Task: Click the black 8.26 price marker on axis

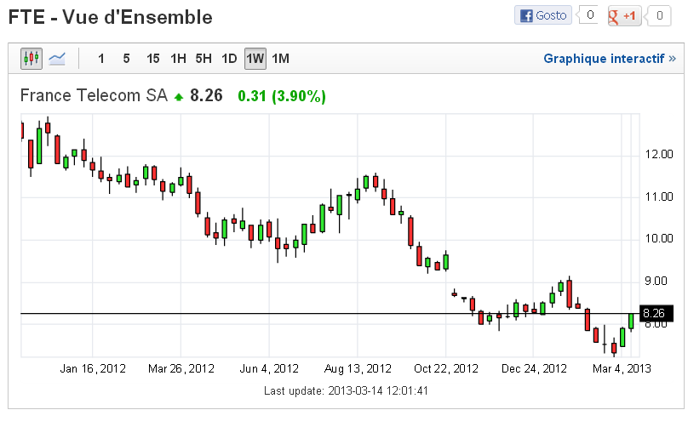Action: (x=656, y=314)
